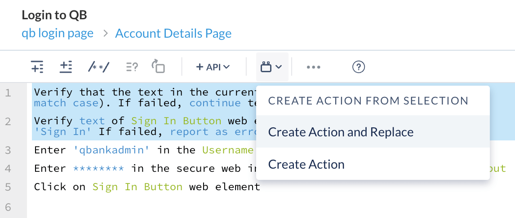
Task: Open help via the question mark icon
Action: pos(358,67)
